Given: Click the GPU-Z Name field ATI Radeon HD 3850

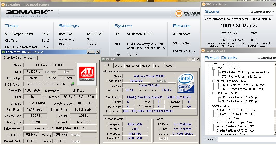Looking at the screenshot, I should point(49,65).
